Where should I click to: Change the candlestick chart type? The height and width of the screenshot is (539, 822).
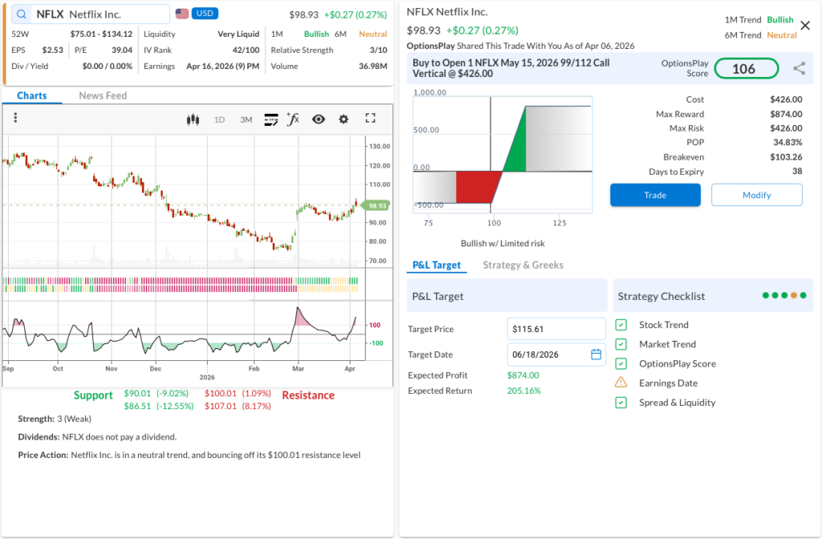192,120
